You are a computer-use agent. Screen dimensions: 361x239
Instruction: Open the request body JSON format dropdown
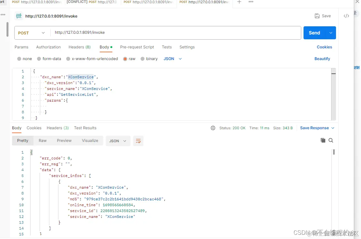[173, 59]
